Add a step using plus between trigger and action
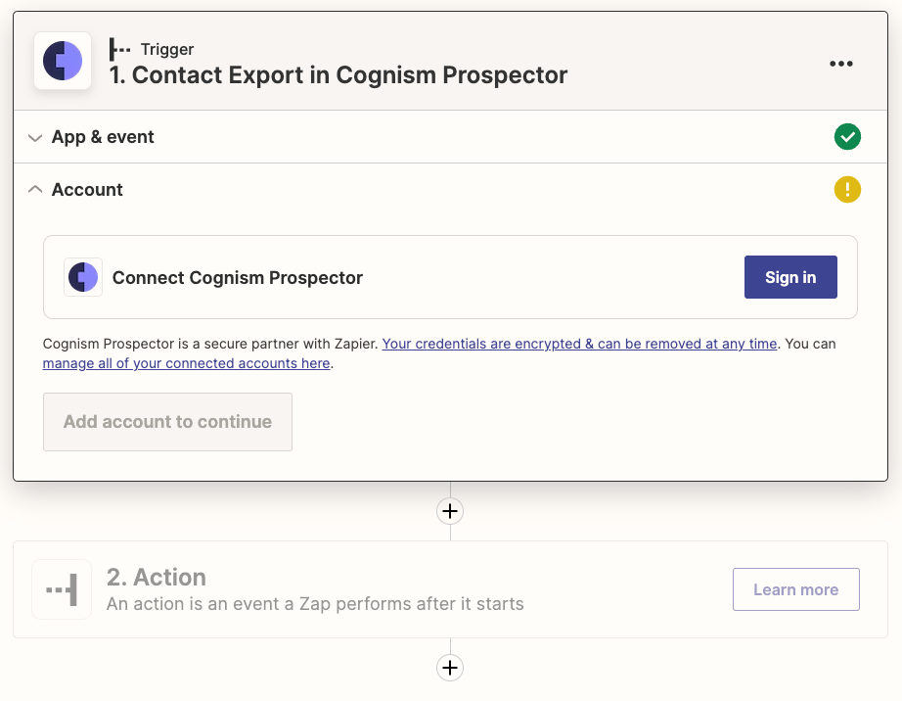This screenshot has width=902, height=701. tap(450, 511)
